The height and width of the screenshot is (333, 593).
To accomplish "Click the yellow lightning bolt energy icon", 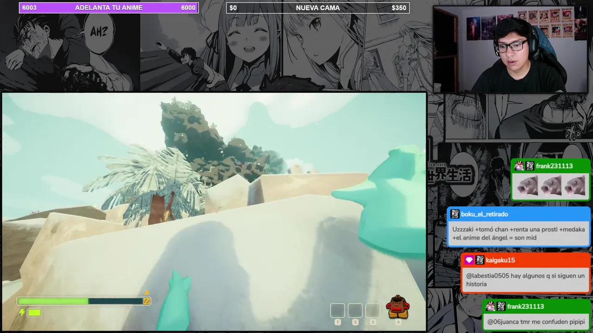I will tap(22, 313).
